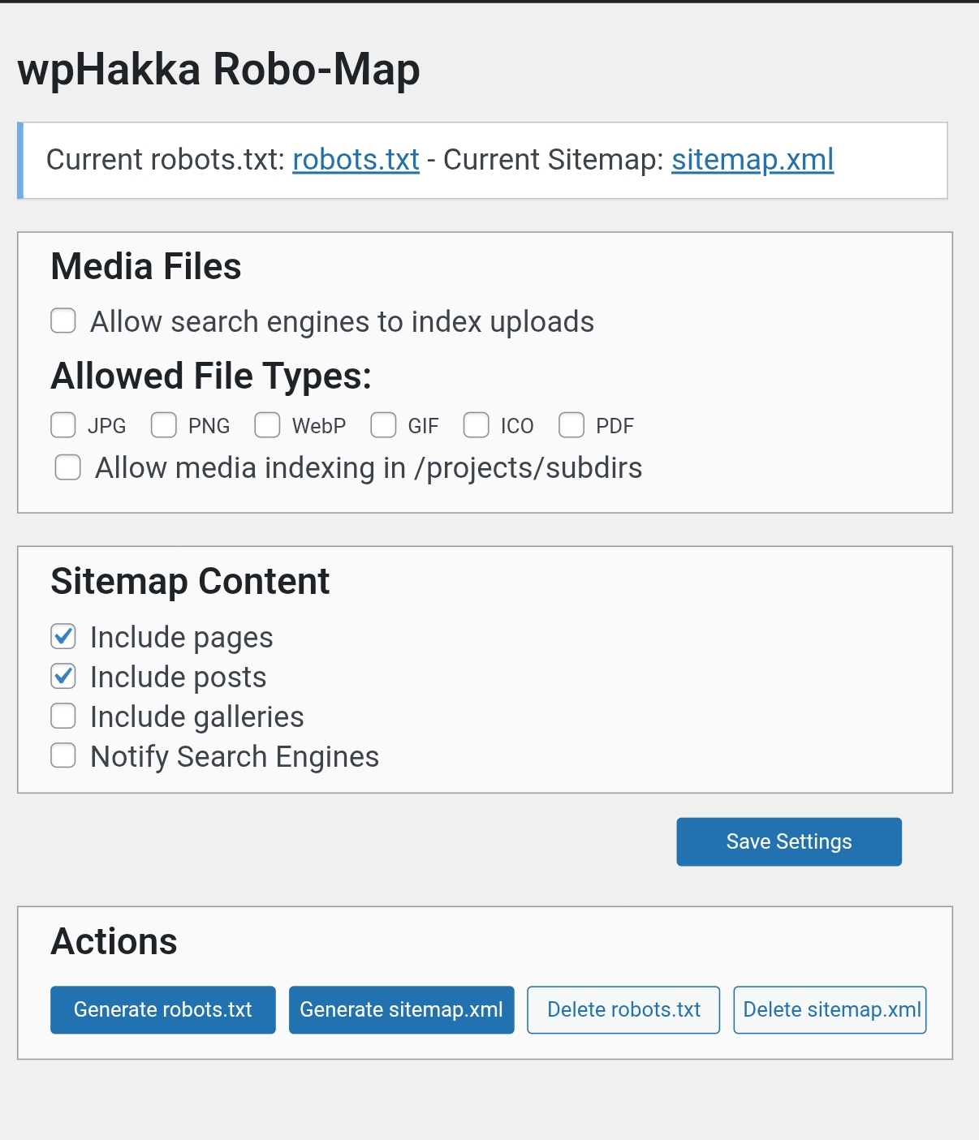Check Include galleries option
979x1140 pixels.
point(63,716)
